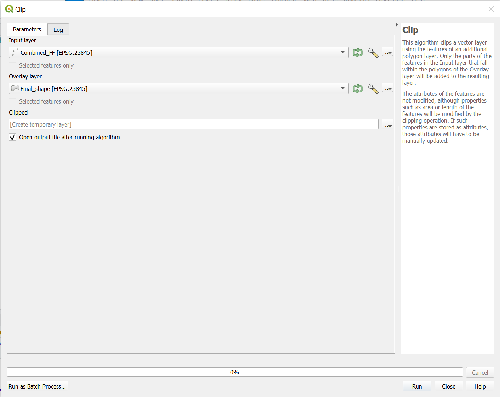Click iterate-over-layer icon for Input layer
Image resolution: width=500 pixels, height=397 pixels.
click(x=357, y=53)
